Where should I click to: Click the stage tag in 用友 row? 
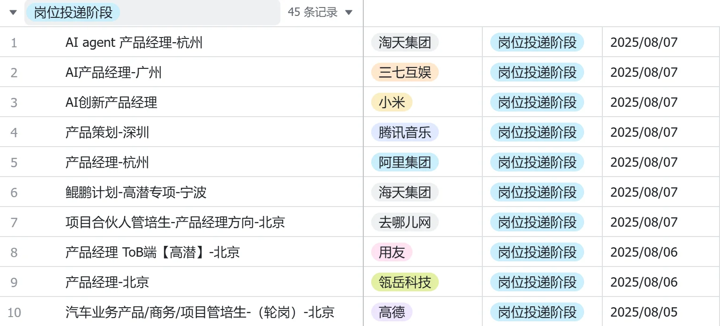coord(537,252)
